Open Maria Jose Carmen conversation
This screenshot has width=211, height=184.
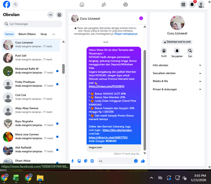[x=31, y=136]
